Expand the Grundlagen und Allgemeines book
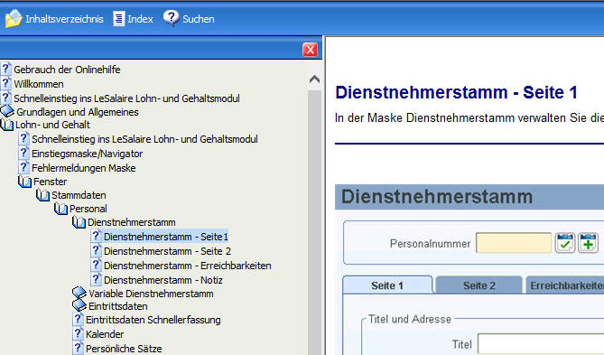604x355 pixels. click(x=7, y=111)
